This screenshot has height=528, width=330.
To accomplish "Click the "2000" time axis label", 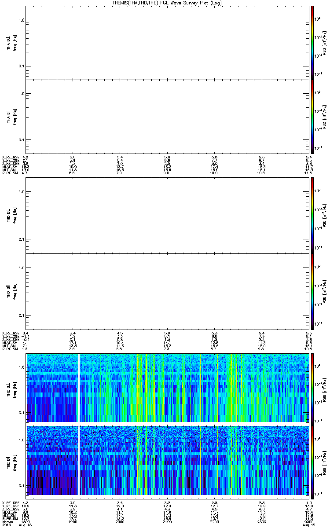I will [119, 522].
